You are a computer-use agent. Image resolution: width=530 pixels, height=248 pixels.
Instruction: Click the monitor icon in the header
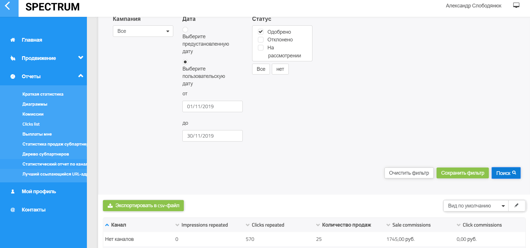[x=516, y=5]
